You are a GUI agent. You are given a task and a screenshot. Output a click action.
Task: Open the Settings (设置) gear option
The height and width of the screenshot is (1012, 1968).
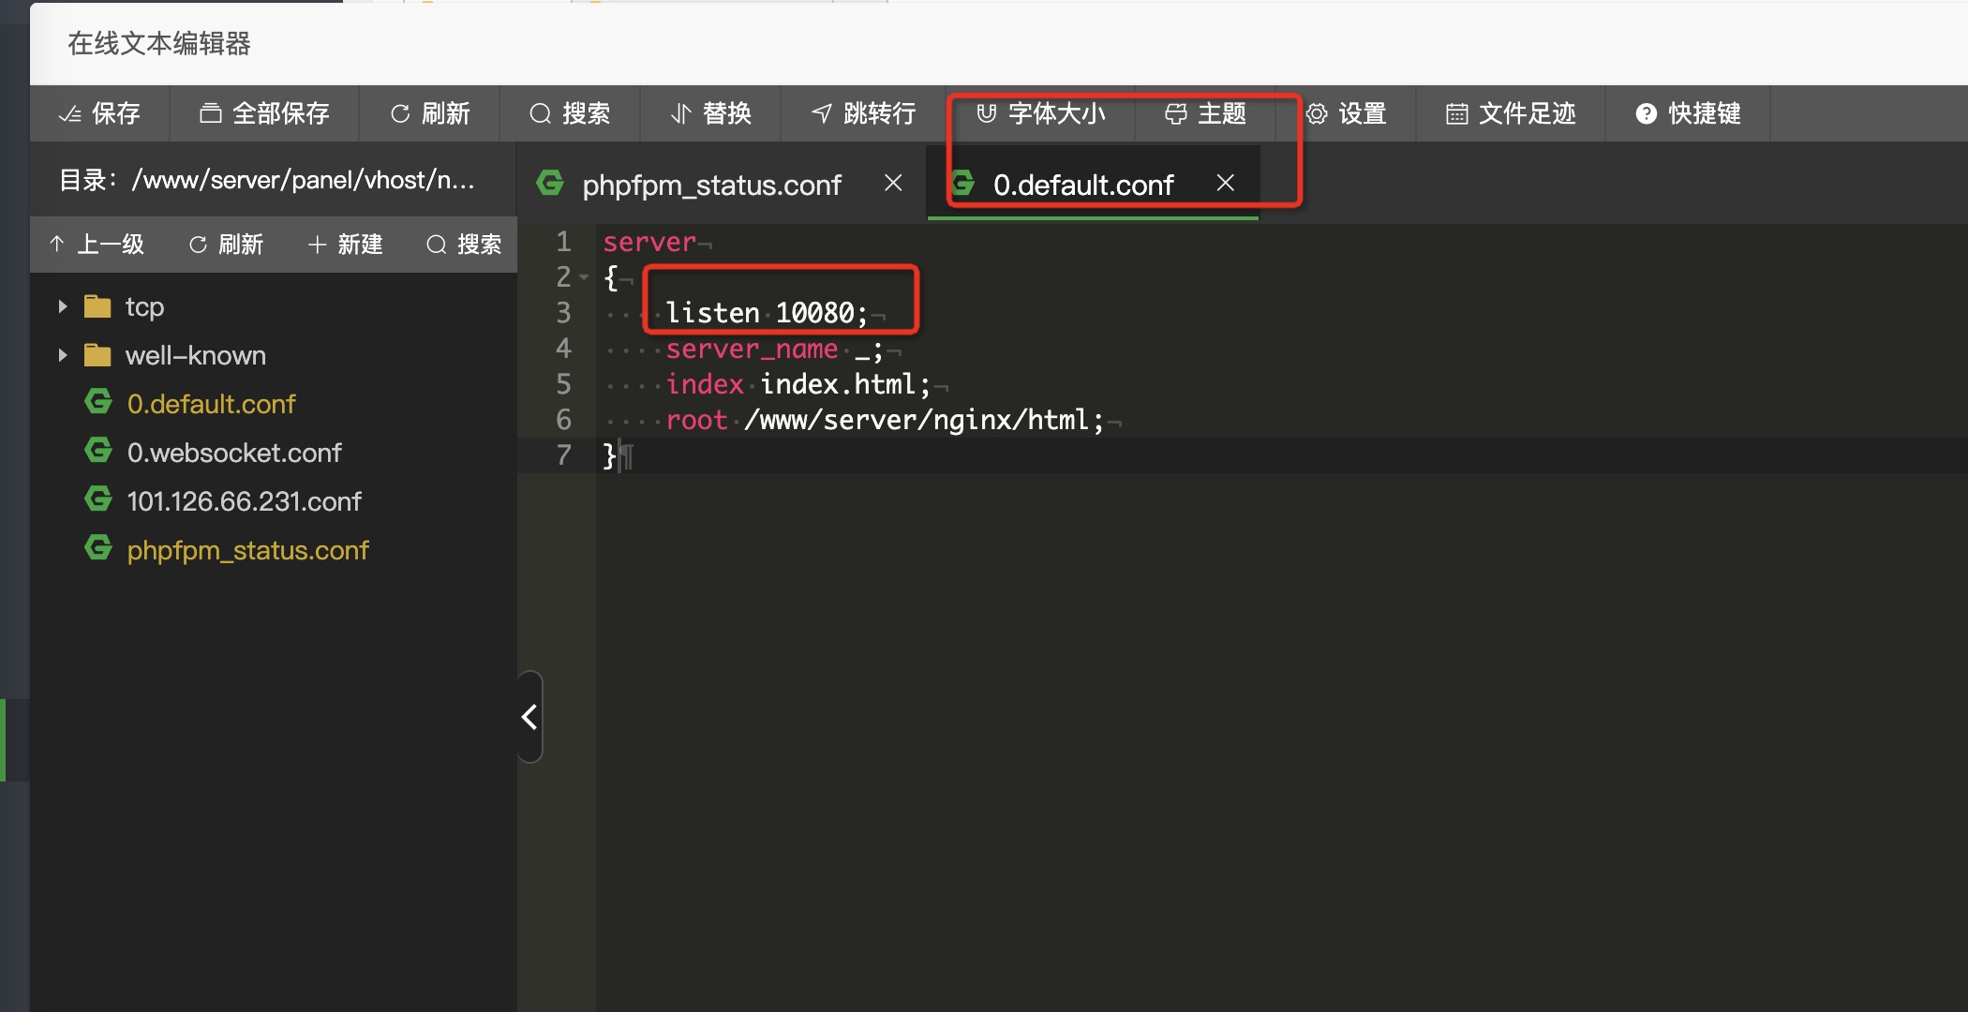[1346, 113]
